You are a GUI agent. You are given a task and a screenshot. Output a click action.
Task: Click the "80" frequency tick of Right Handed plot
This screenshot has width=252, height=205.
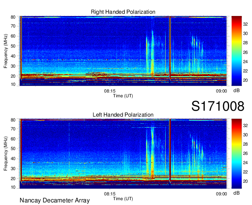(x=13, y=17)
